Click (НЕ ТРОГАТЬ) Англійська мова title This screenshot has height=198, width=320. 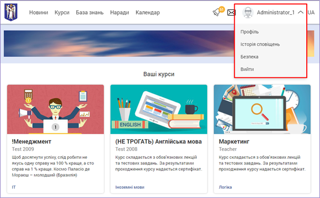[158, 142]
